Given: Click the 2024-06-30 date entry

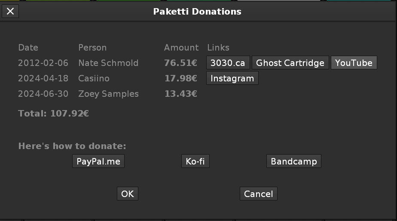Looking at the screenshot, I should click(x=43, y=94).
